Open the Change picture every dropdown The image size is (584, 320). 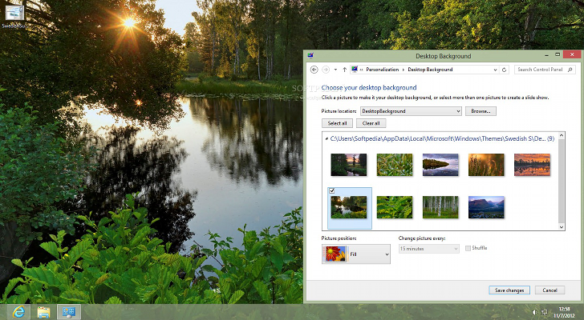coord(428,249)
